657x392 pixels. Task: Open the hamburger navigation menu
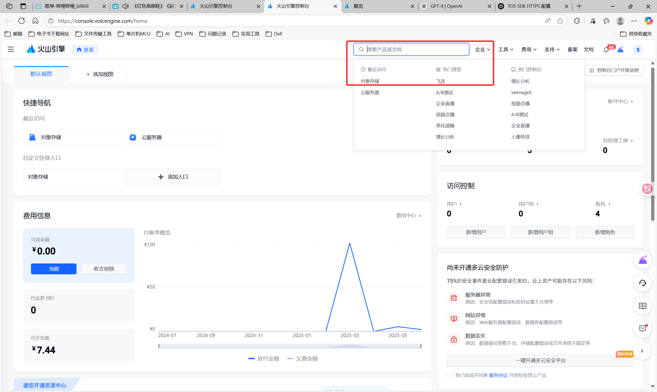[x=11, y=50]
